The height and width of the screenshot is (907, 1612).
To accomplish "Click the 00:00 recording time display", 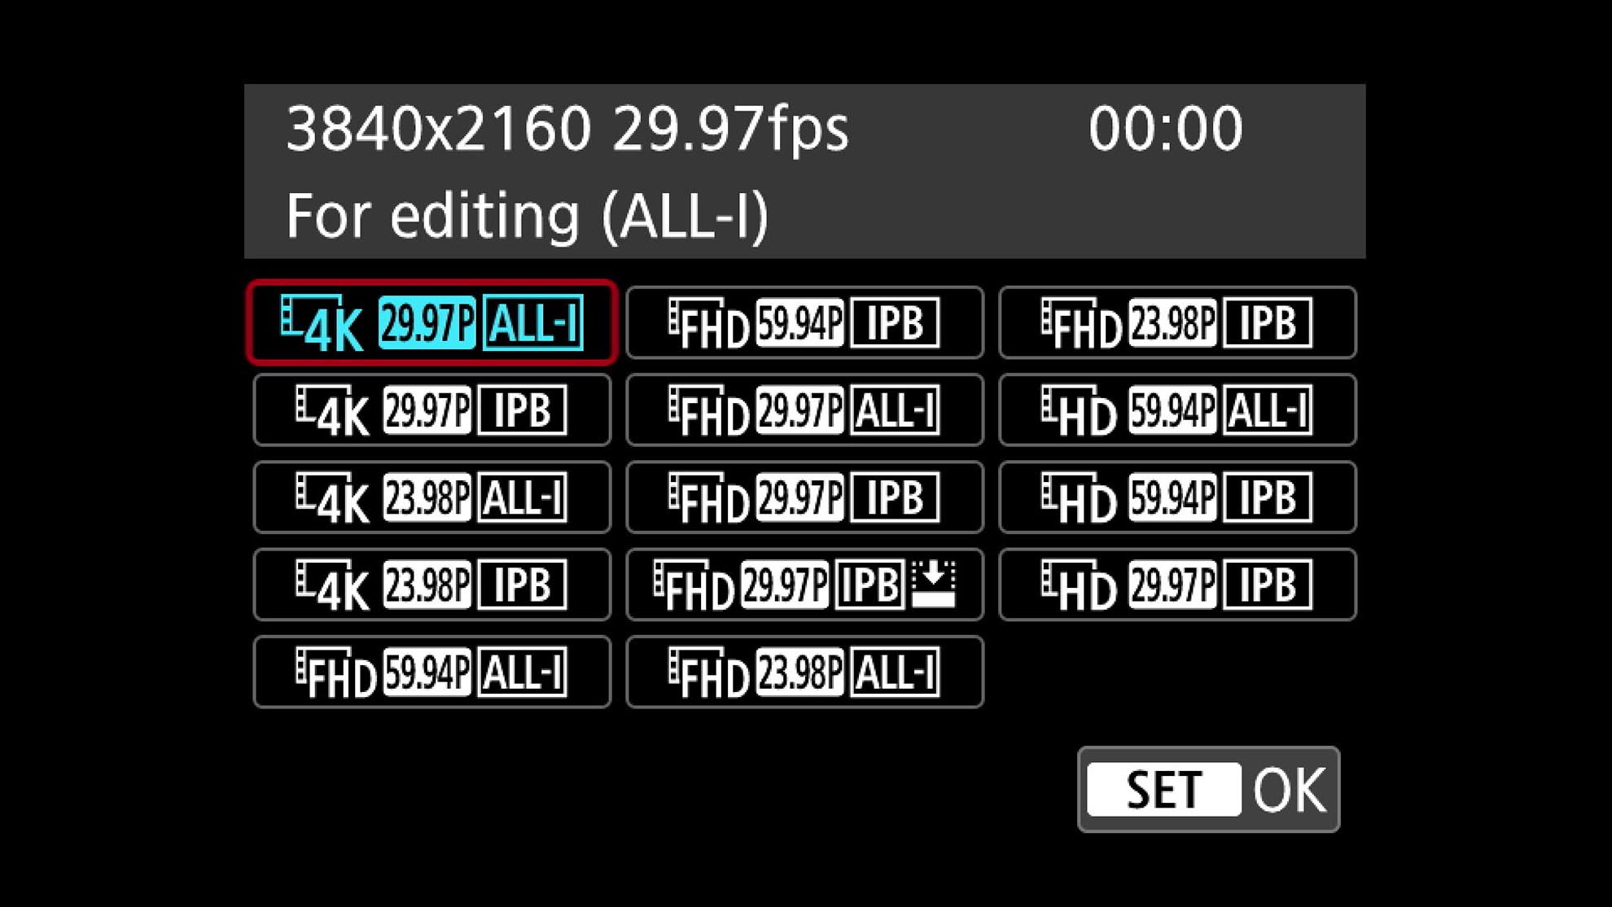I will 1165,129.
